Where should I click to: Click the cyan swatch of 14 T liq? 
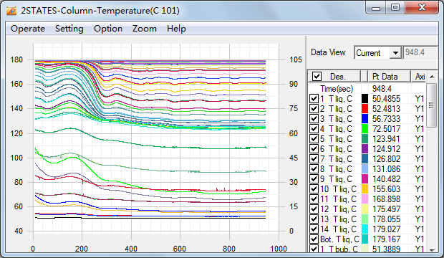pyautogui.click(x=365, y=229)
